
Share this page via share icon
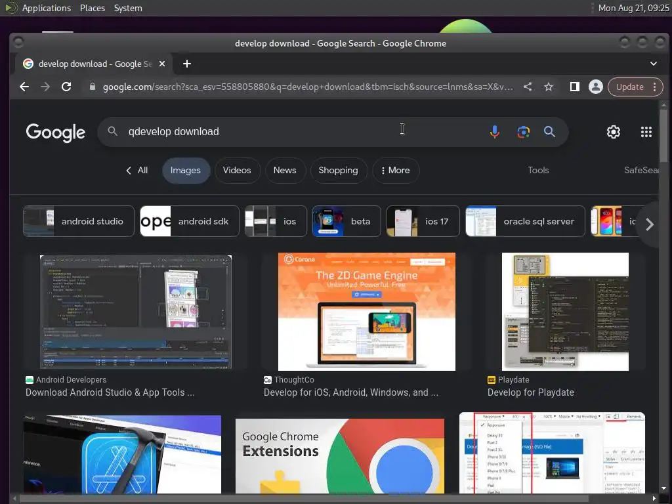point(528,87)
